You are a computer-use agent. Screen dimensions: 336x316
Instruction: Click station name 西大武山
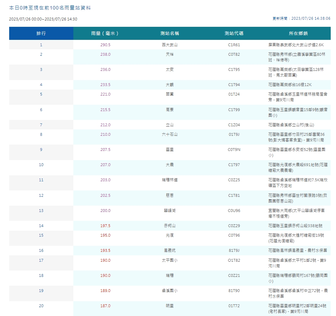coord(170,45)
